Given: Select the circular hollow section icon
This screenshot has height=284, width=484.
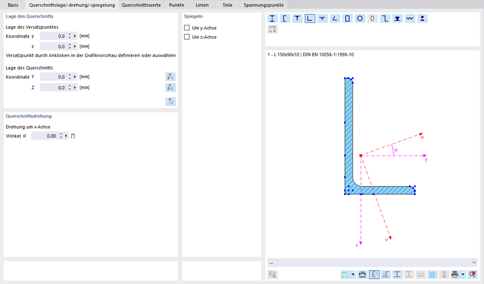Looking at the screenshot, I should (x=360, y=18).
